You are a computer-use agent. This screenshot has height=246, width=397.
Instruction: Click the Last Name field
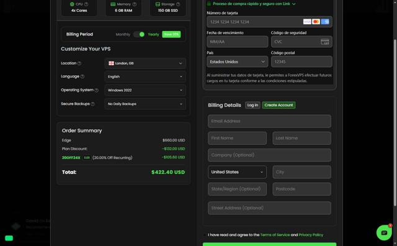click(x=302, y=138)
